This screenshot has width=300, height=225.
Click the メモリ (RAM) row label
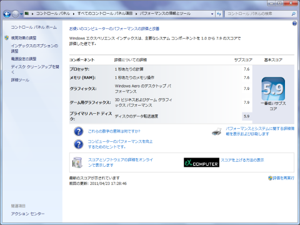click(82, 77)
